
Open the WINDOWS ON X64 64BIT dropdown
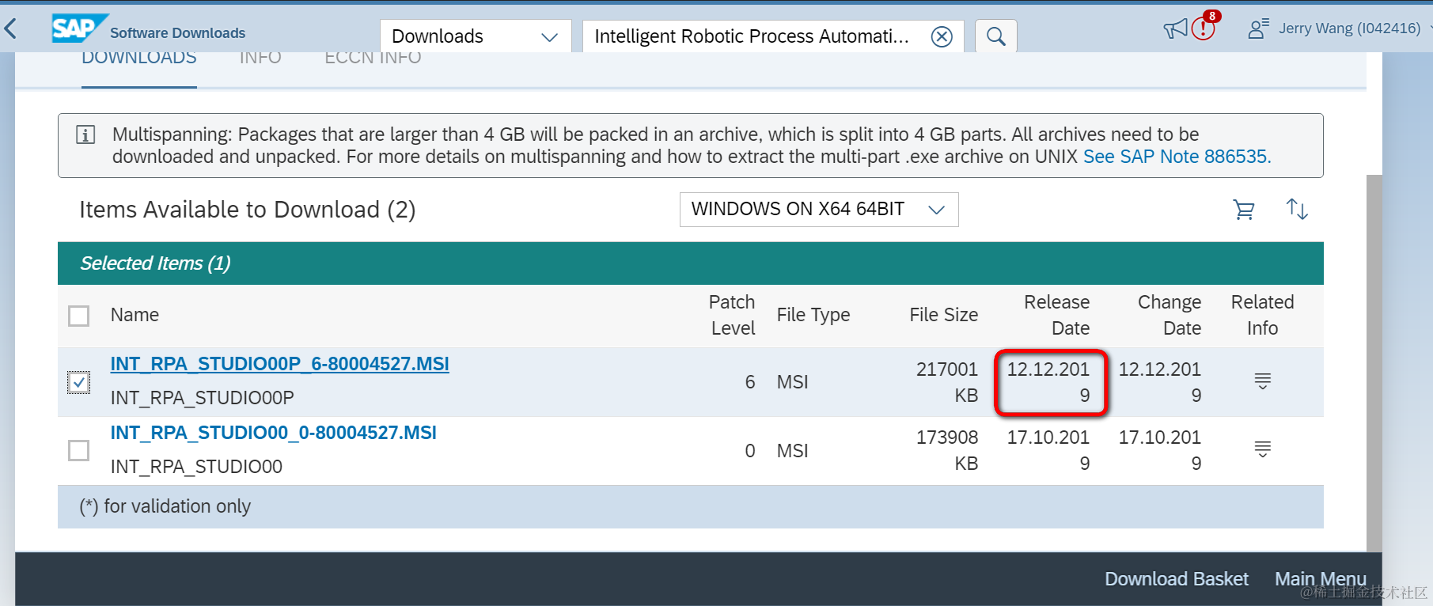[x=819, y=210]
